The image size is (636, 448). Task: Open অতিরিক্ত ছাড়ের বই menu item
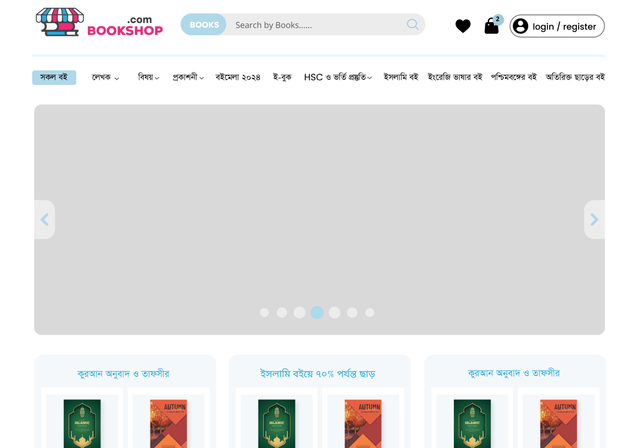point(575,77)
